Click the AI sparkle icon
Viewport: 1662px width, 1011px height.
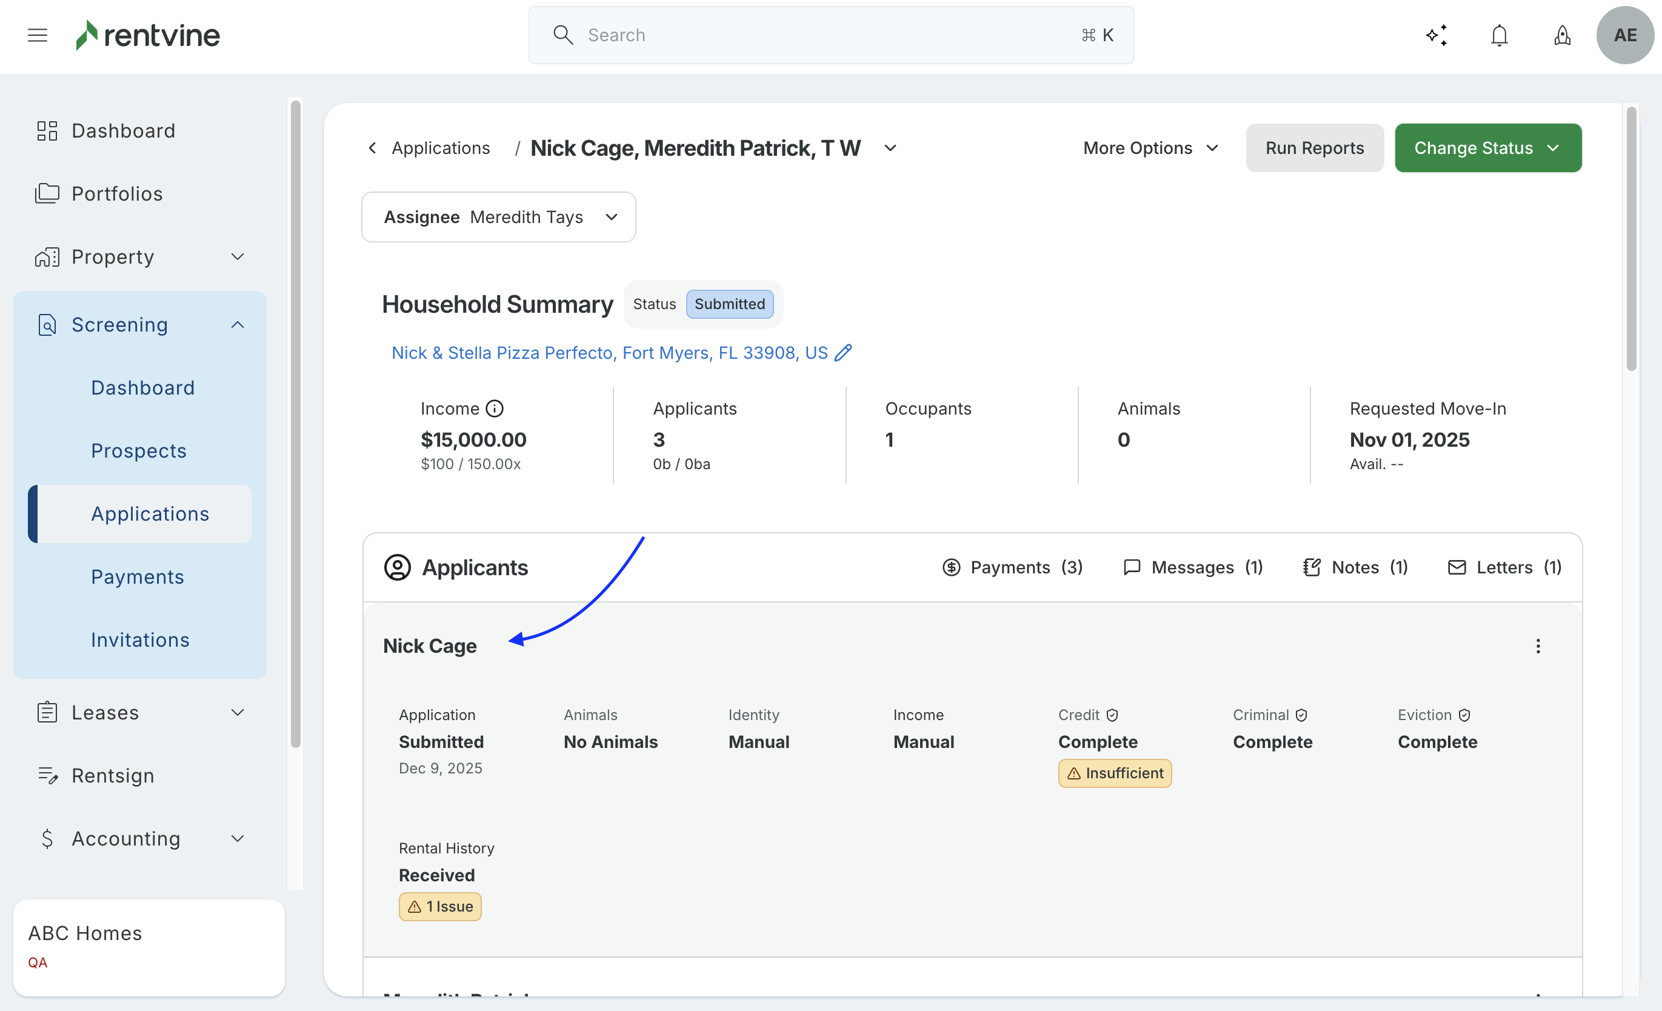click(x=1437, y=35)
